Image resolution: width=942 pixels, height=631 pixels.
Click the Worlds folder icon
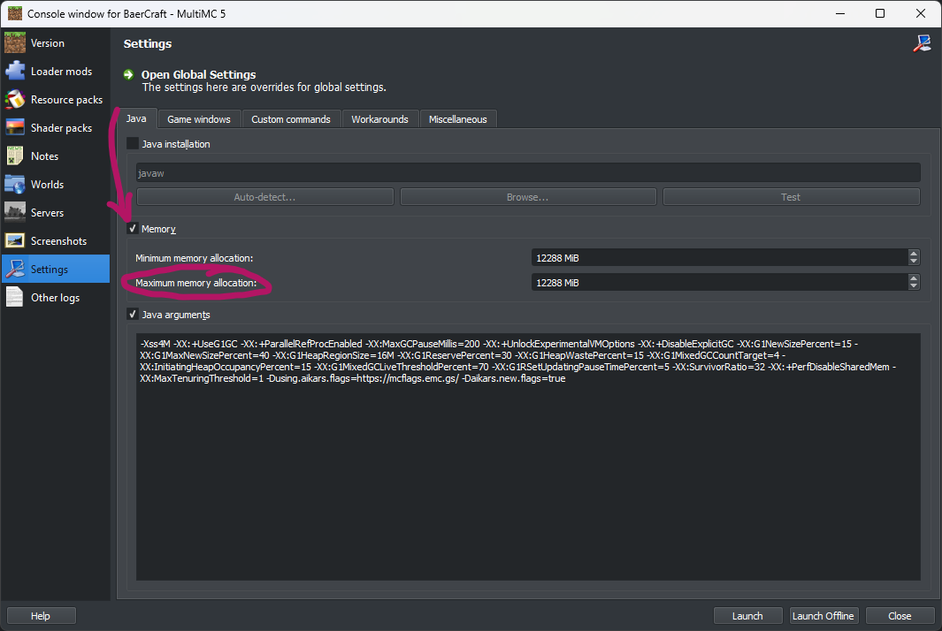15,185
